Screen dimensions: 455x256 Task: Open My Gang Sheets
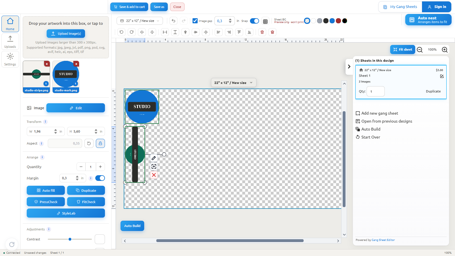click(400, 7)
